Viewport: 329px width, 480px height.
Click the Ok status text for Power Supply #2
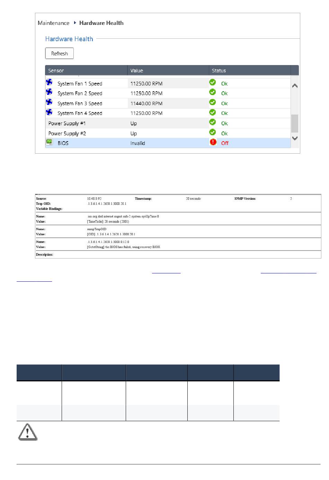click(x=224, y=134)
